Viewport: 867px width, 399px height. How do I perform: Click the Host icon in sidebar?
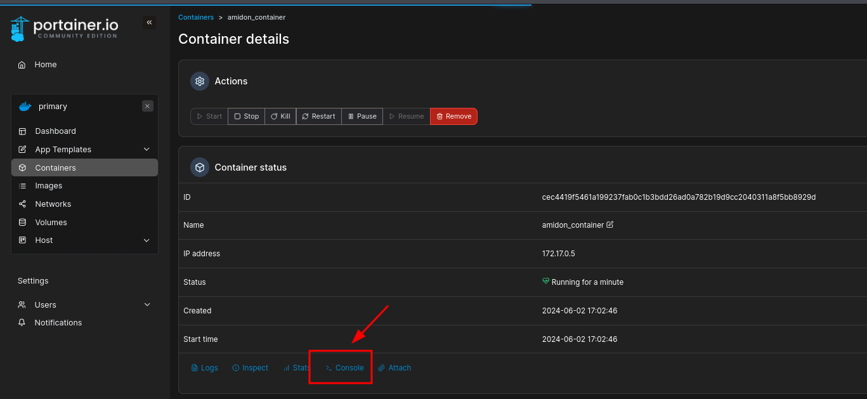(x=23, y=240)
